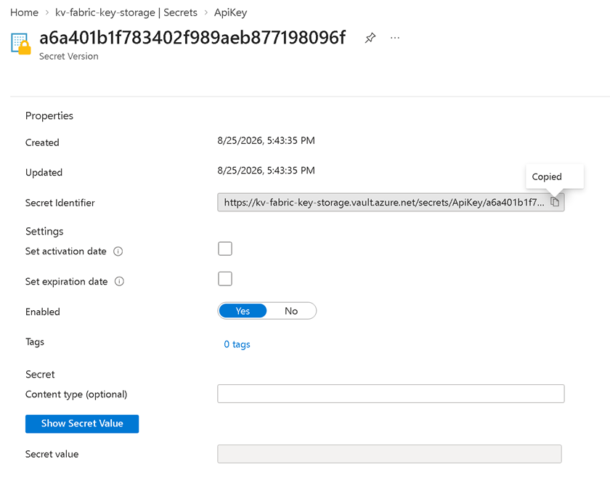Click the secret version ID title
This screenshot has height=491, width=610.
[192, 38]
